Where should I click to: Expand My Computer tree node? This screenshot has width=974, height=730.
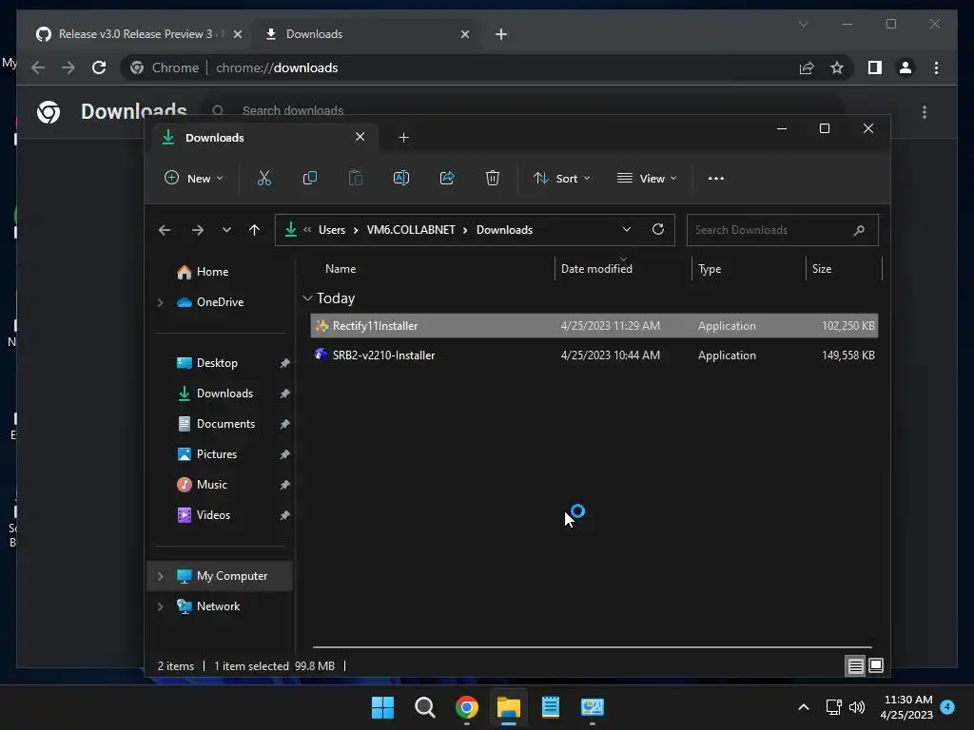pos(160,576)
